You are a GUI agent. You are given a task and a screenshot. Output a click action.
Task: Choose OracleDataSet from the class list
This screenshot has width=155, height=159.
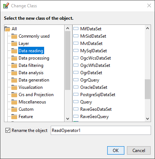pos(94,87)
